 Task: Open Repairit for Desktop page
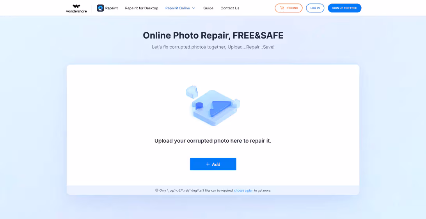(x=142, y=8)
